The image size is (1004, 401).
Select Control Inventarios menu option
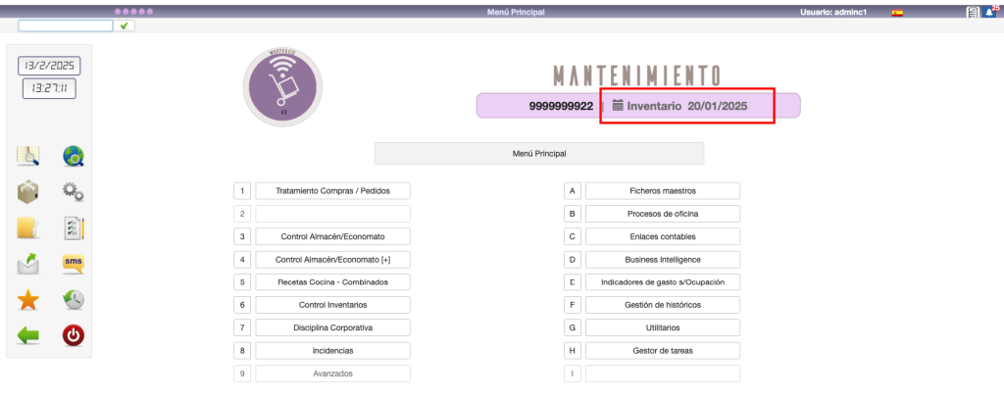(x=332, y=305)
